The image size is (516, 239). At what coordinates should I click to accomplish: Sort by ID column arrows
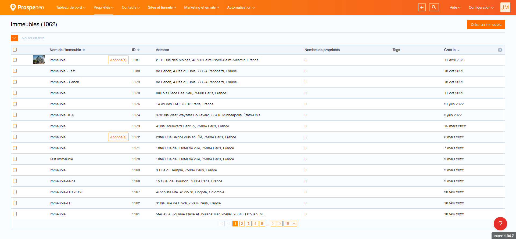click(x=138, y=50)
